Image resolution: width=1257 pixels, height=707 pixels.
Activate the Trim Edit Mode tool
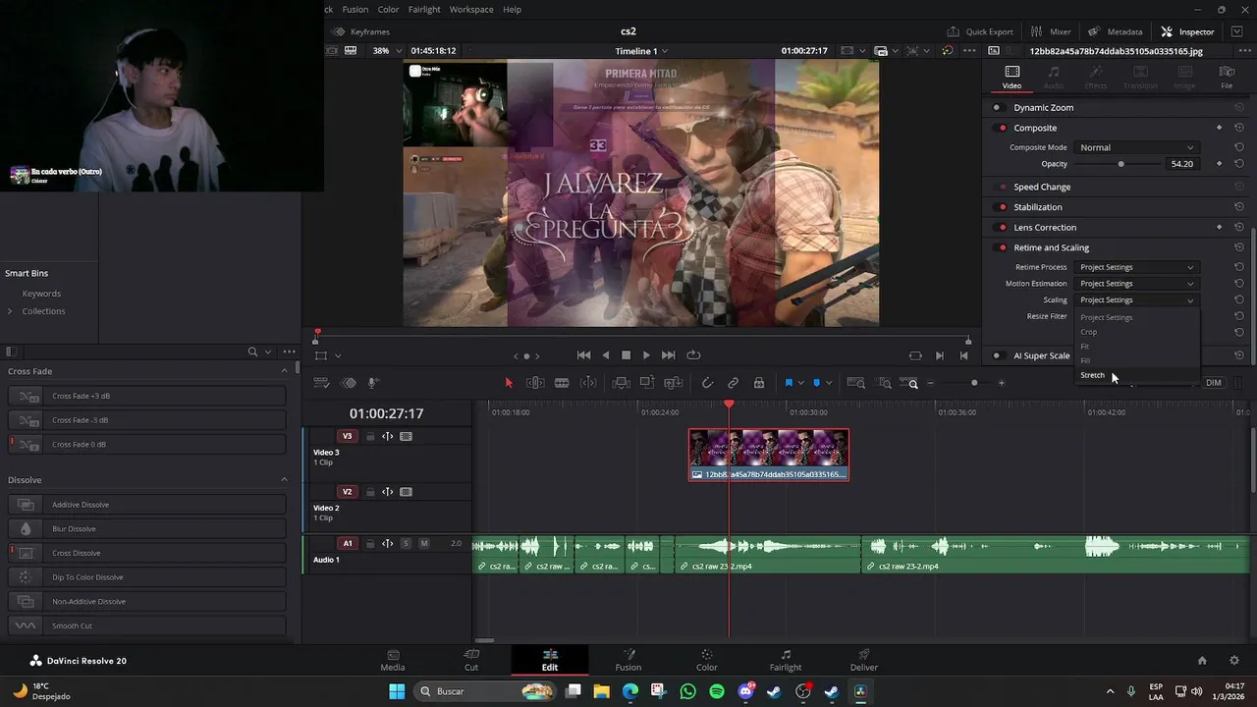535,383
